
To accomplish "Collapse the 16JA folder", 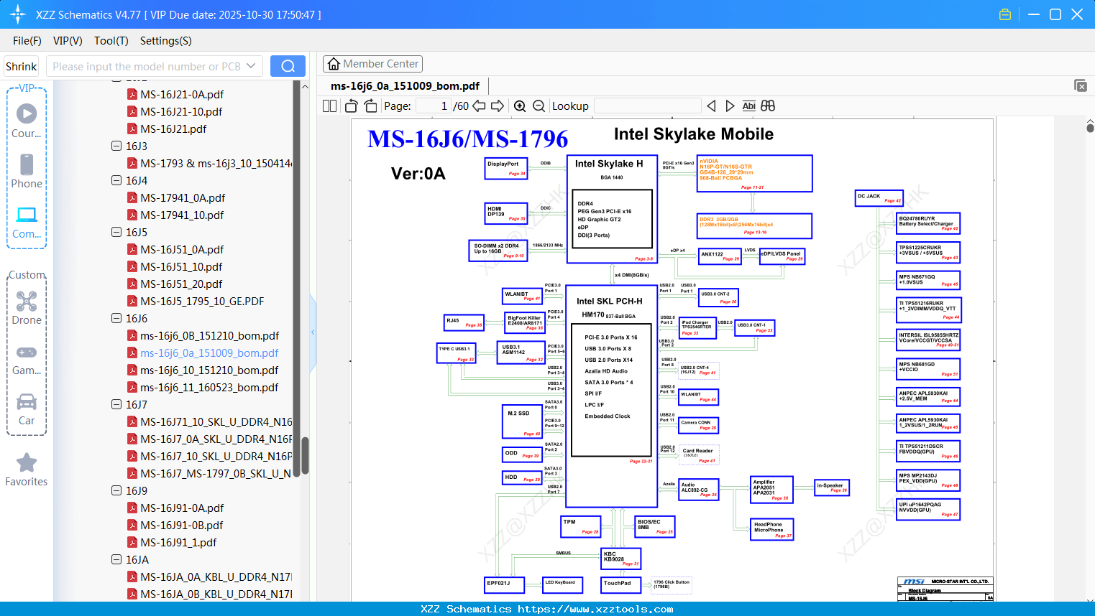I will click(x=116, y=559).
